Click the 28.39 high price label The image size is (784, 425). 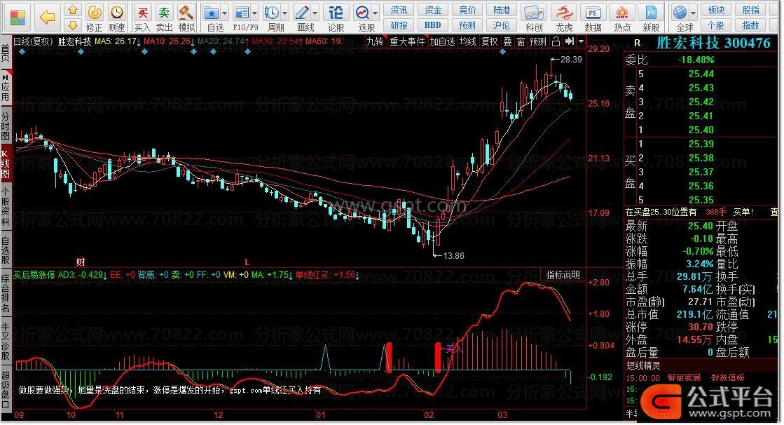(x=572, y=59)
